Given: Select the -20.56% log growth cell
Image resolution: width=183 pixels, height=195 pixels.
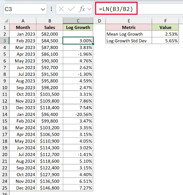Looking at the screenshot, I should click(x=78, y=114).
